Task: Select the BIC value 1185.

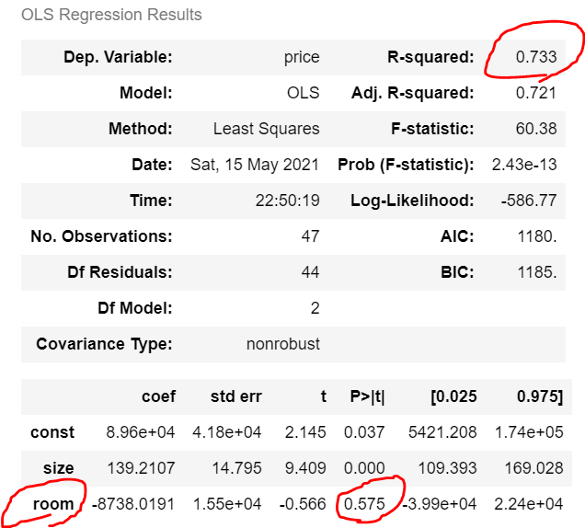Action: [537, 271]
